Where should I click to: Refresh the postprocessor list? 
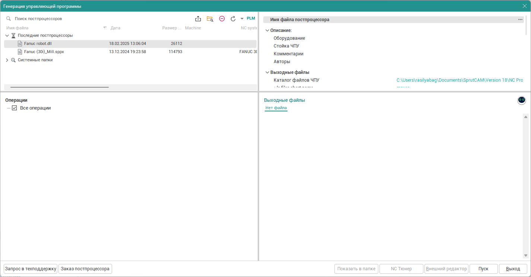pos(233,19)
